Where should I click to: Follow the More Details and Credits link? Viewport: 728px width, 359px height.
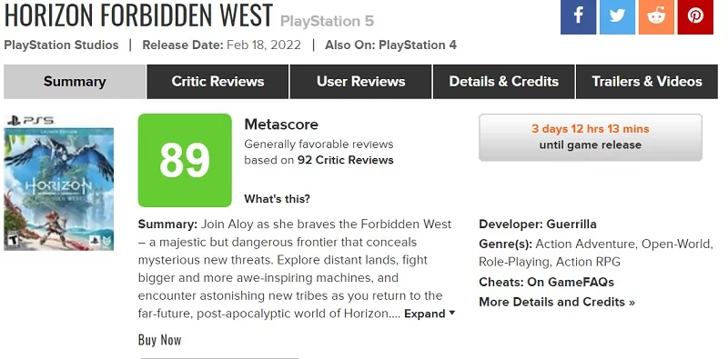point(557,302)
